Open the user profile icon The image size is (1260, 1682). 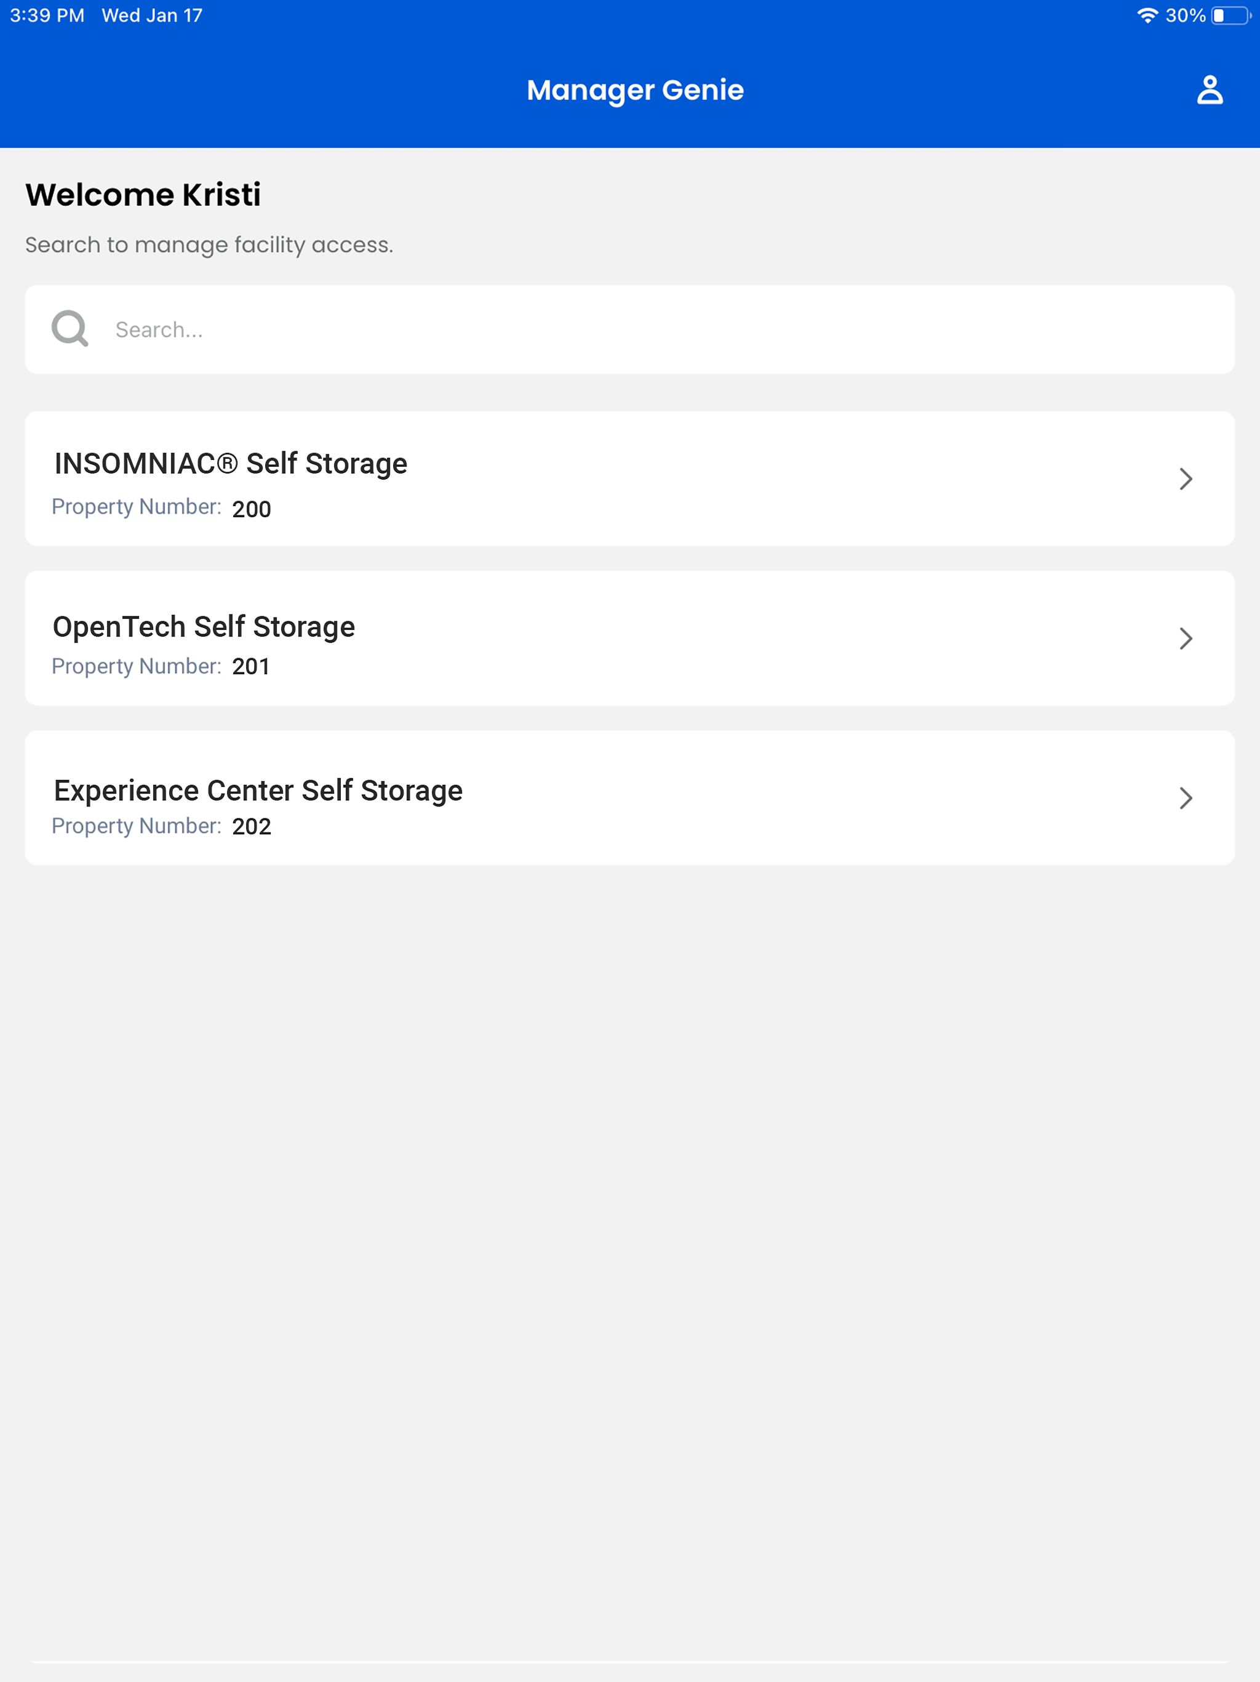pyautogui.click(x=1210, y=90)
